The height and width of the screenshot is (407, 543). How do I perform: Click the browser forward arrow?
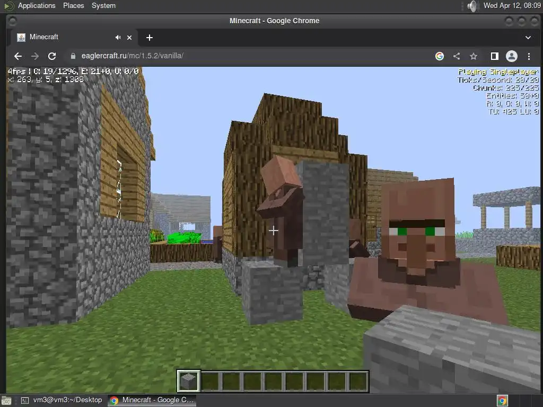click(x=35, y=56)
